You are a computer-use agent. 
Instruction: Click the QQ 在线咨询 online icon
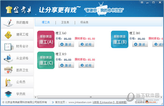click(151, 102)
